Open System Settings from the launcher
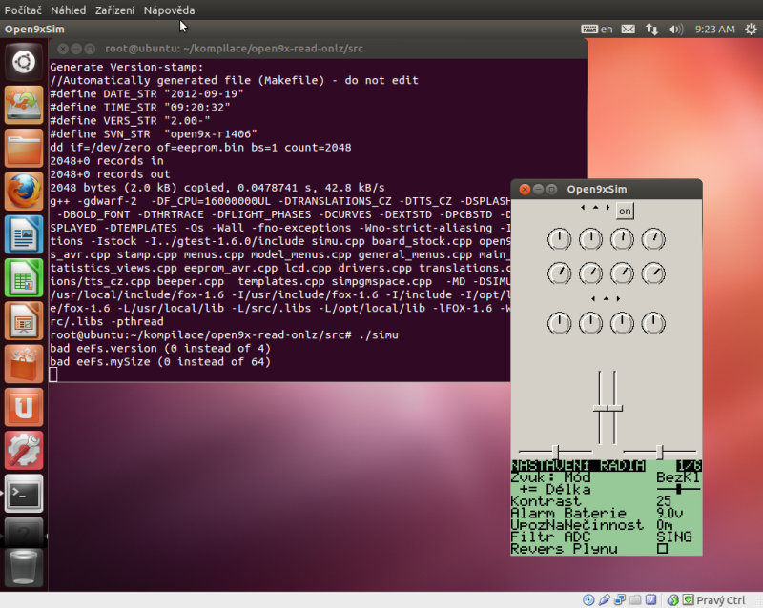 click(24, 450)
